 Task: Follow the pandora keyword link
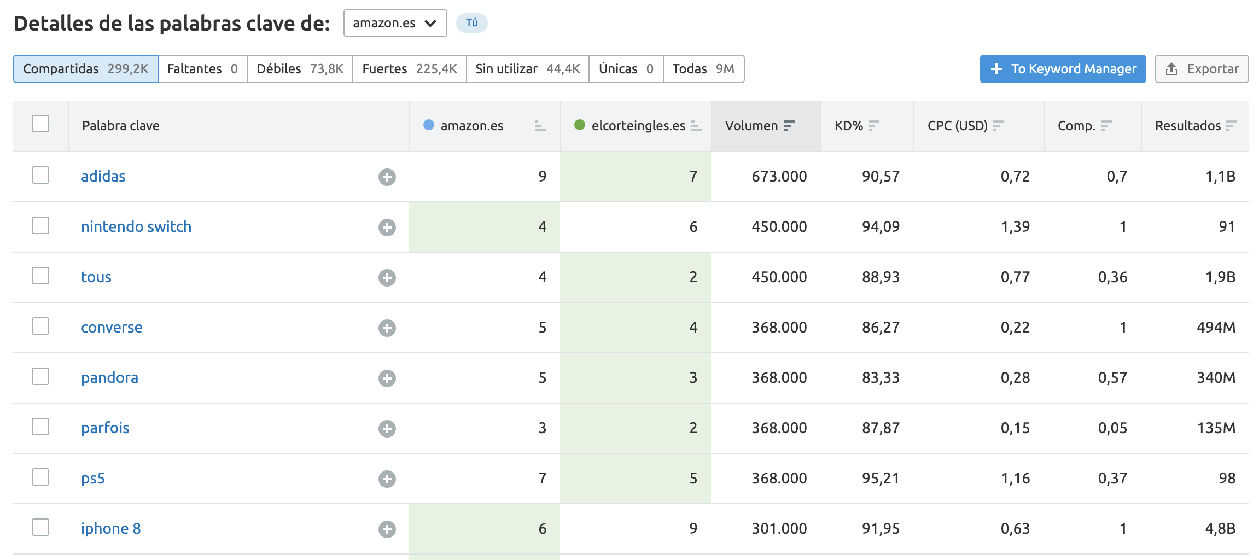coord(109,377)
